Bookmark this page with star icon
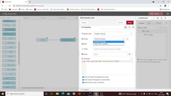 pyautogui.click(x=161, y=6)
